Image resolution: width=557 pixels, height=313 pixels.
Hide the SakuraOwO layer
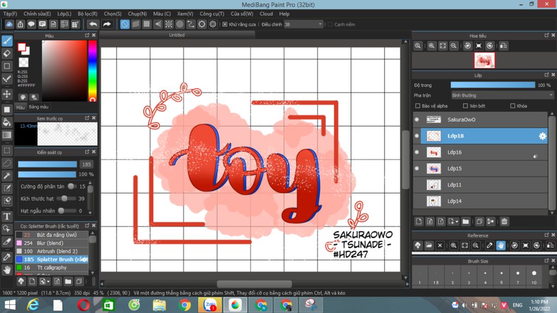417,120
